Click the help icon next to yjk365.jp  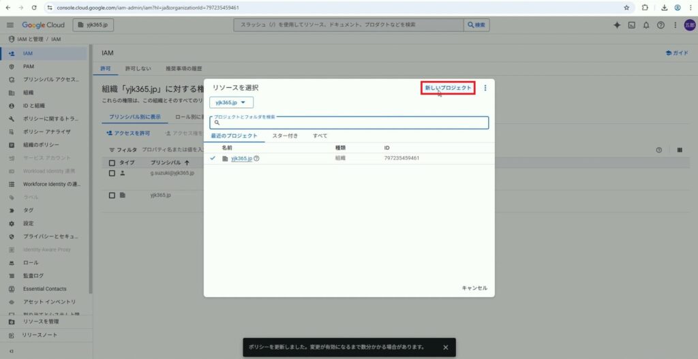(257, 158)
